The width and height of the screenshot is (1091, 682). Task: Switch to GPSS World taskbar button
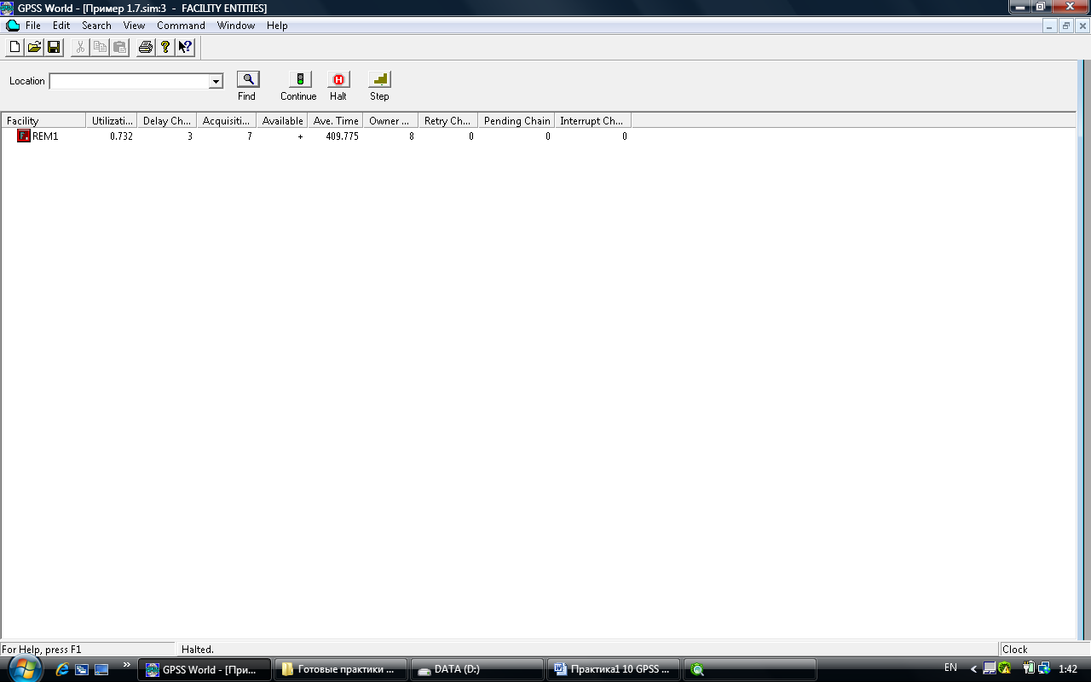coord(205,669)
